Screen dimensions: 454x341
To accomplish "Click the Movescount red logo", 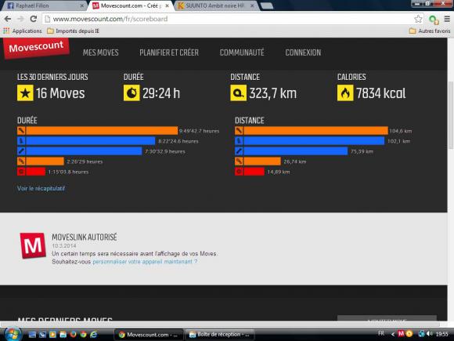I will [x=36, y=48].
